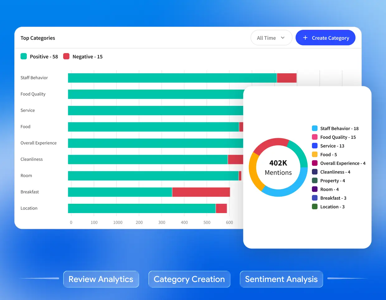
Task: Click the 402K Mentions donut center
Action: 278,168
